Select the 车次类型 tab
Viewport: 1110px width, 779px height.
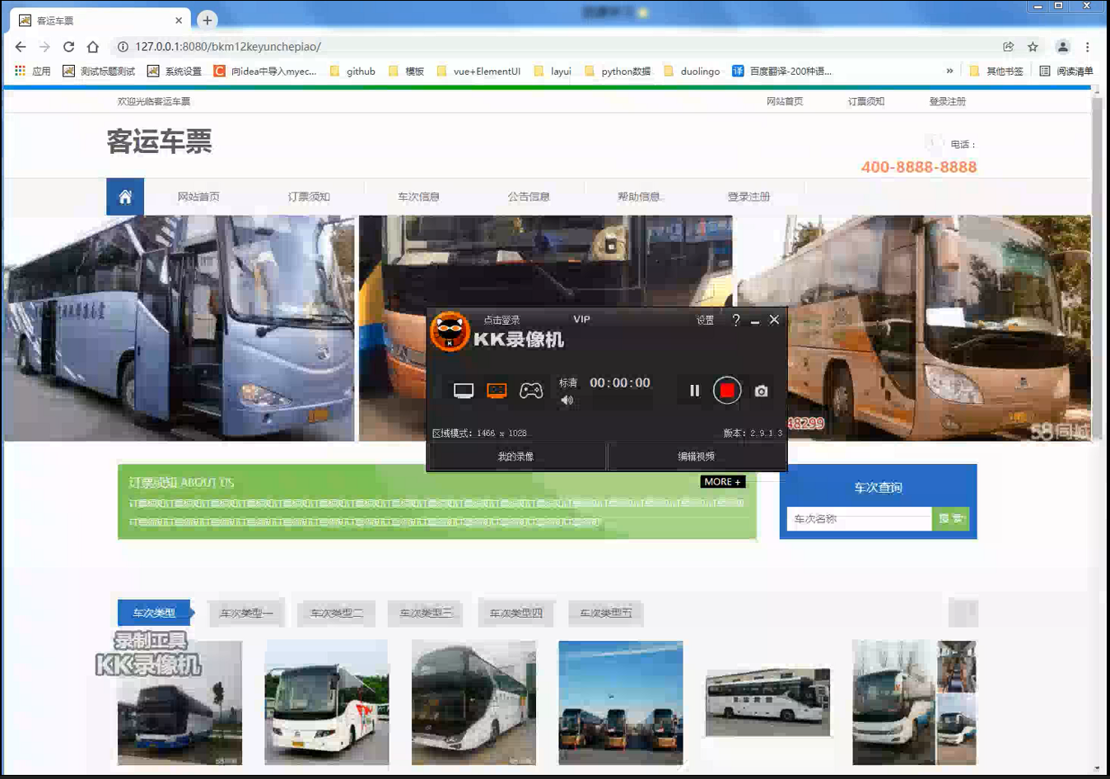coord(154,613)
